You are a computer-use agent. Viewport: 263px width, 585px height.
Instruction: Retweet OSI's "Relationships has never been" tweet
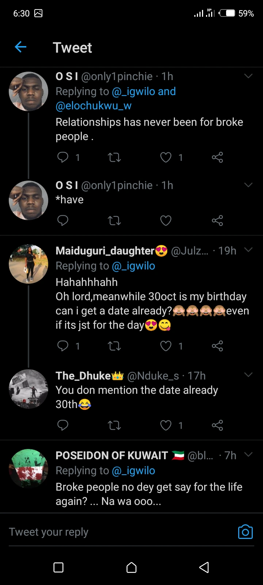114,157
